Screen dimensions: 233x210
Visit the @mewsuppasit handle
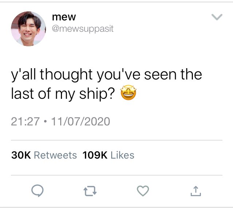coord(83,29)
